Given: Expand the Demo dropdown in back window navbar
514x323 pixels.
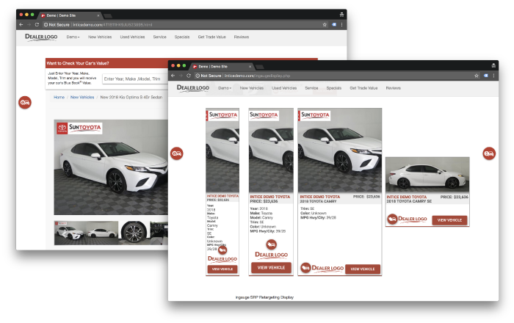Looking at the screenshot, I should click(x=73, y=37).
